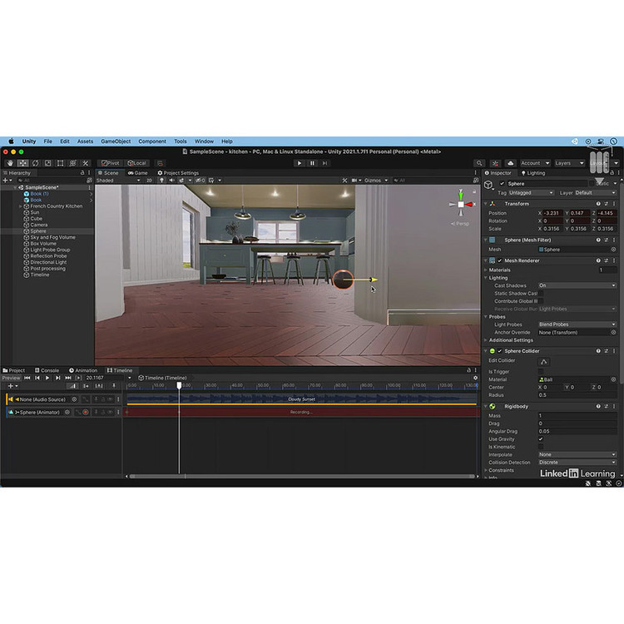
Task: Open the Cast Shadows dropdown
Action: (577, 285)
